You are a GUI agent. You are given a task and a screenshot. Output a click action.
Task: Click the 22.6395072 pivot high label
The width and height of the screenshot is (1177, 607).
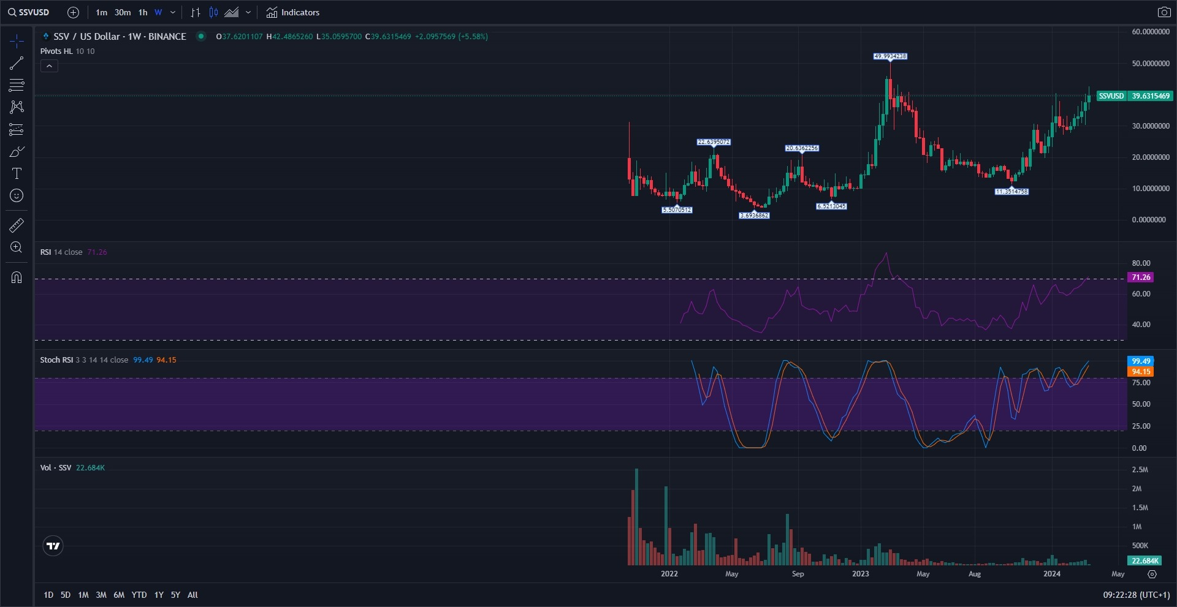point(714,142)
